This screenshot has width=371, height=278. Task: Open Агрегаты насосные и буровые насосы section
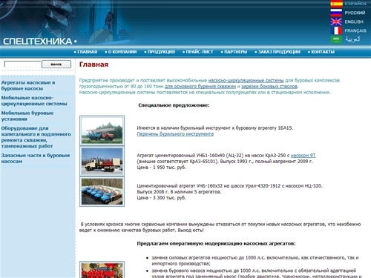(28, 85)
